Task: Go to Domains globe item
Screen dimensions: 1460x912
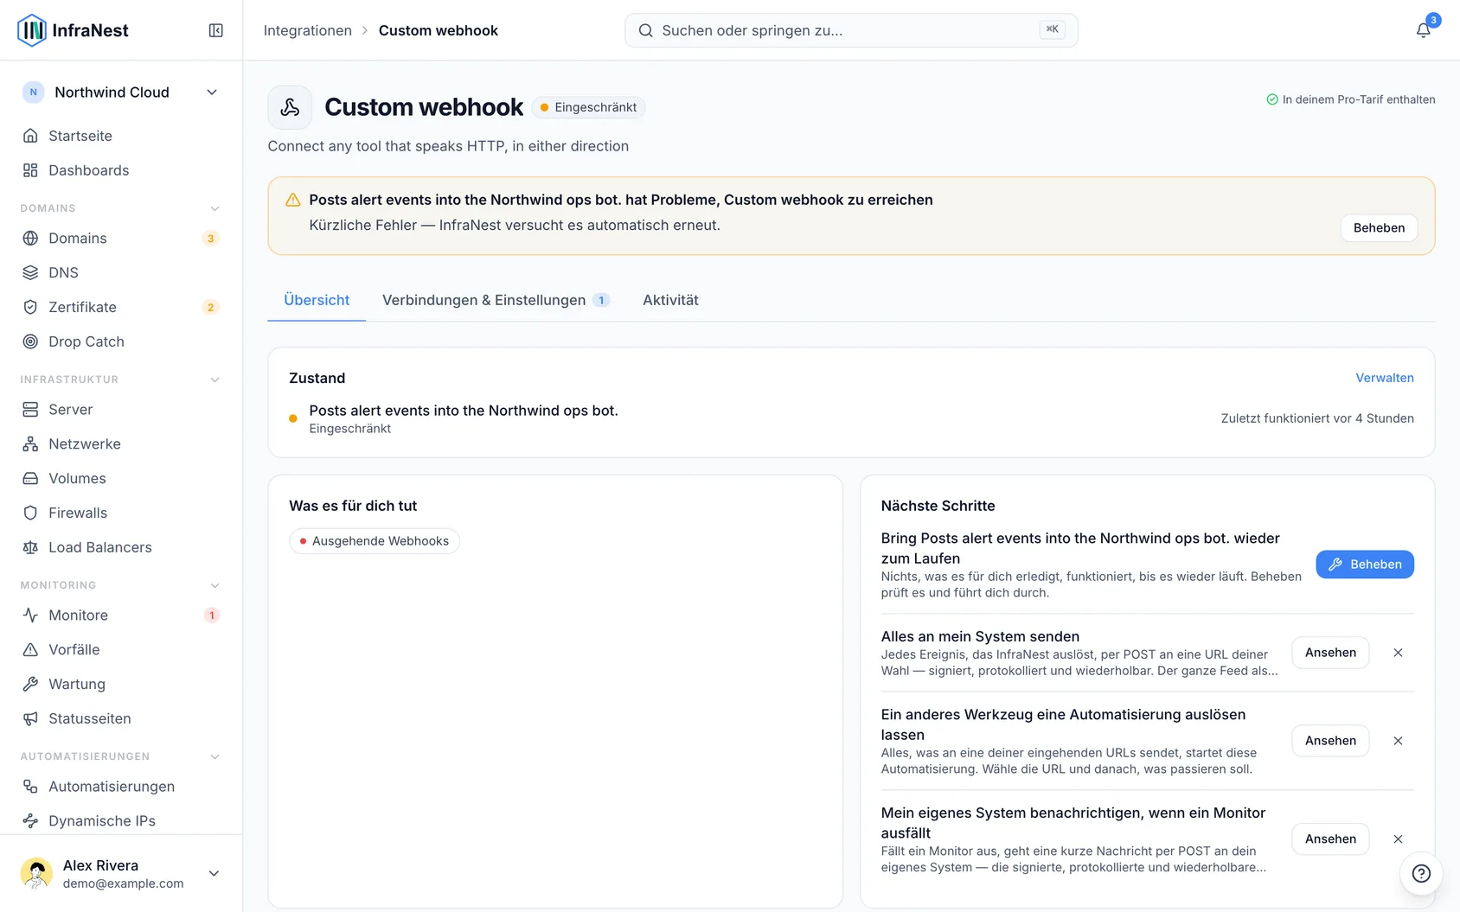Action: click(x=121, y=238)
